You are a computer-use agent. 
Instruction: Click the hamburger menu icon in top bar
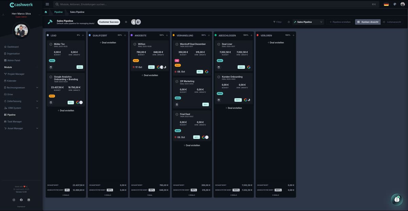47,4
